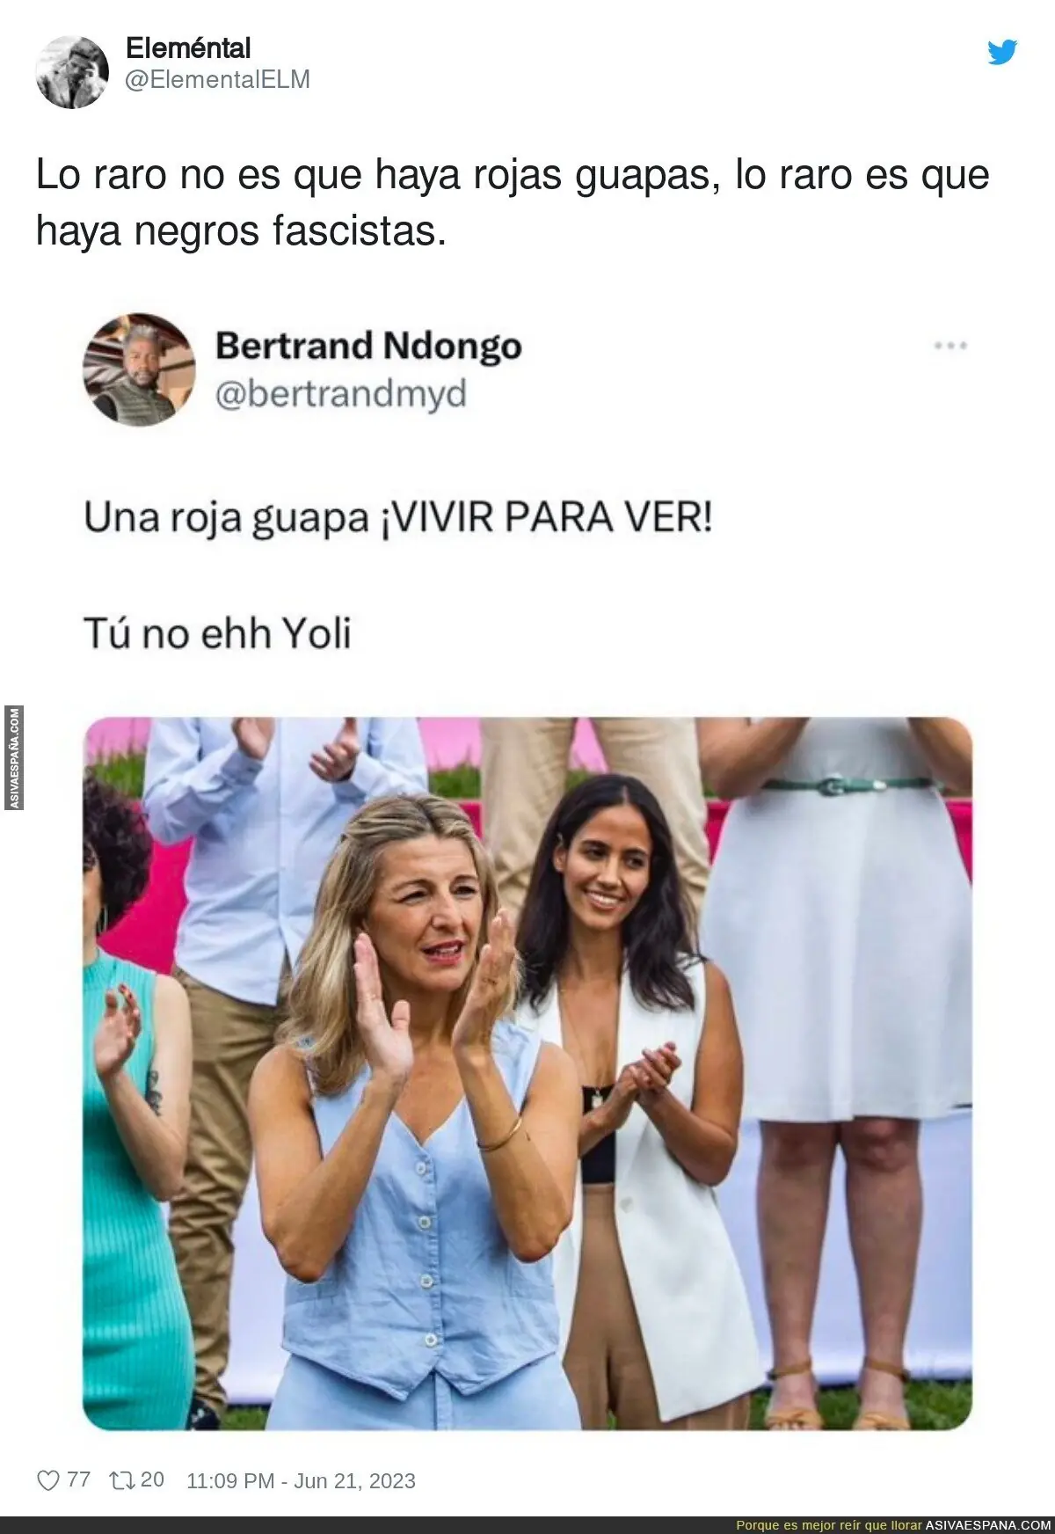Click the 20 retweets count

(x=152, y=1480)
